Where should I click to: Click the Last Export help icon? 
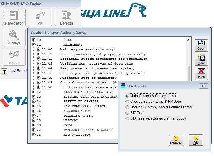[x=4, y=71]
